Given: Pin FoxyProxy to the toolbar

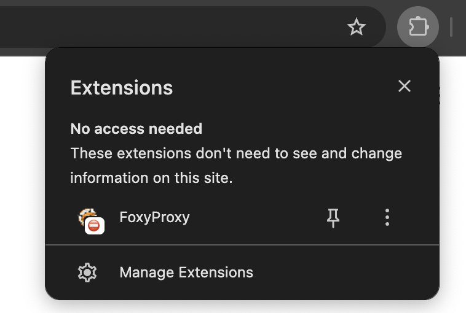Looking at the screenshot, I should [x=333, y=217].
